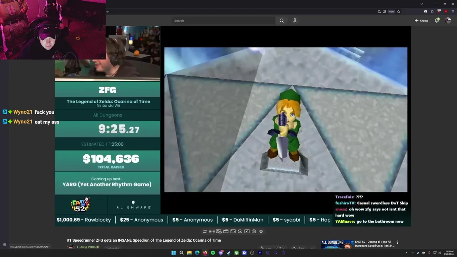Open Windows taskbar search
457x257 pixels.
[181, 253]
